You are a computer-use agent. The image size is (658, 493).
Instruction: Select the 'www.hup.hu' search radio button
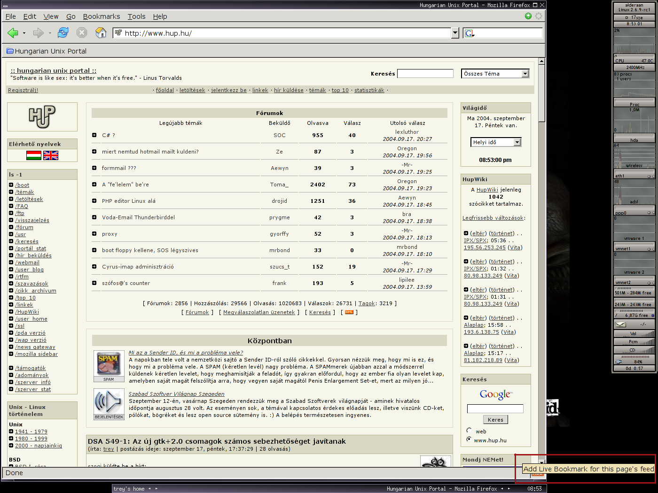click(x=469, y=439)
